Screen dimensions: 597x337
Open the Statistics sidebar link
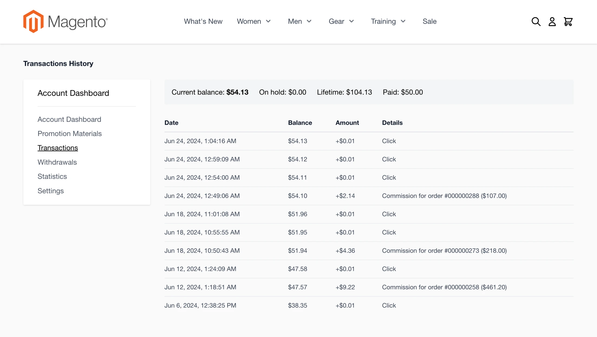52,176
